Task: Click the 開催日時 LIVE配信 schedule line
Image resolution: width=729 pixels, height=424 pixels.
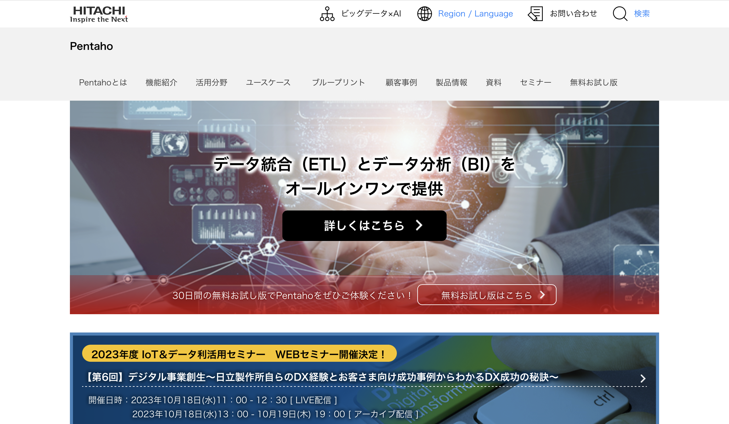Action: tap(213, 400)
